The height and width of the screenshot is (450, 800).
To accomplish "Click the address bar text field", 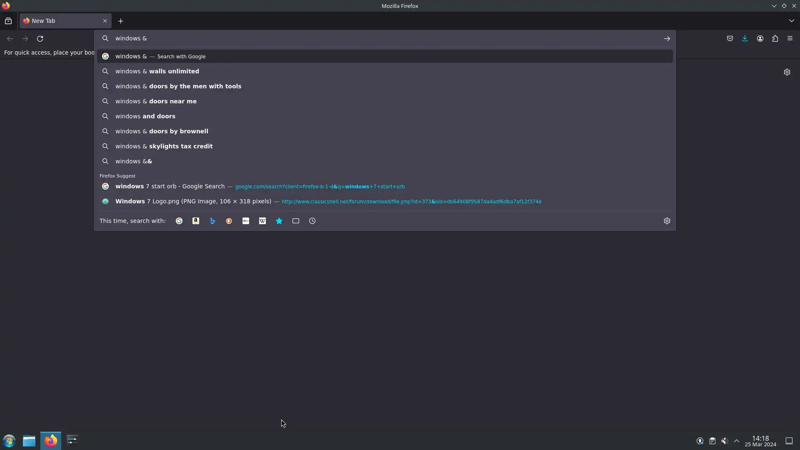I will click(x=375, y=38).
